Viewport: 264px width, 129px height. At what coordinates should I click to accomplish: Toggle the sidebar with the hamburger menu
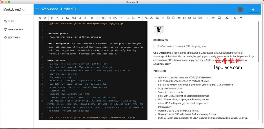click(x=38, y=9)
